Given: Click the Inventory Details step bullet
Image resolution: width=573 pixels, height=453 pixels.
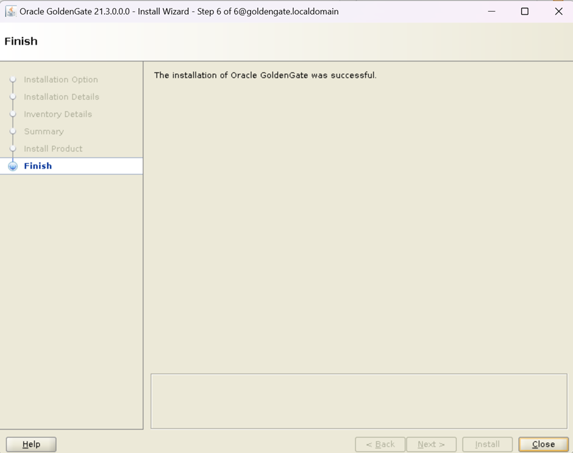Looking at the screenshot, I should (x=13, y=114).
